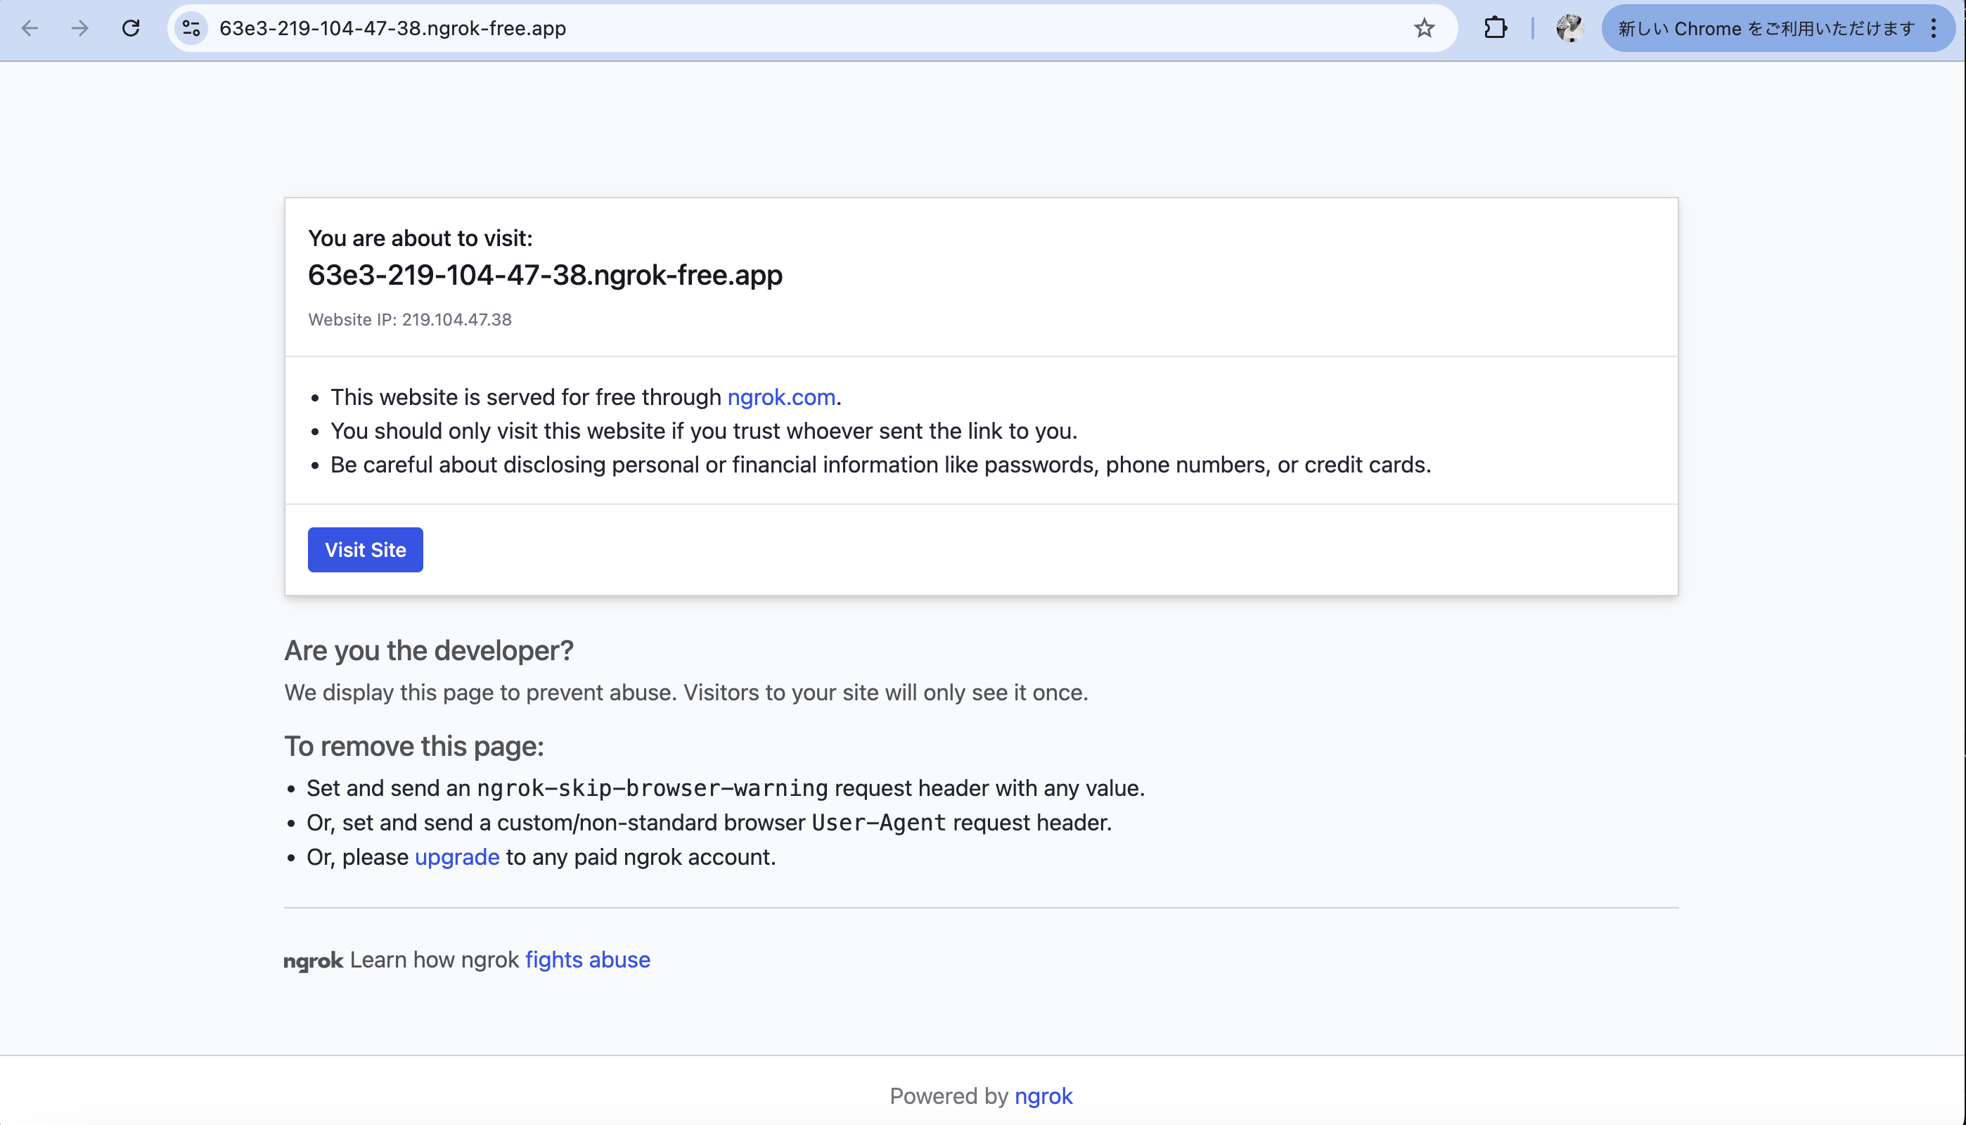
Task: Click the 63e3-219-104-47-38.ngrok-free.app heading
Action: 545,275
